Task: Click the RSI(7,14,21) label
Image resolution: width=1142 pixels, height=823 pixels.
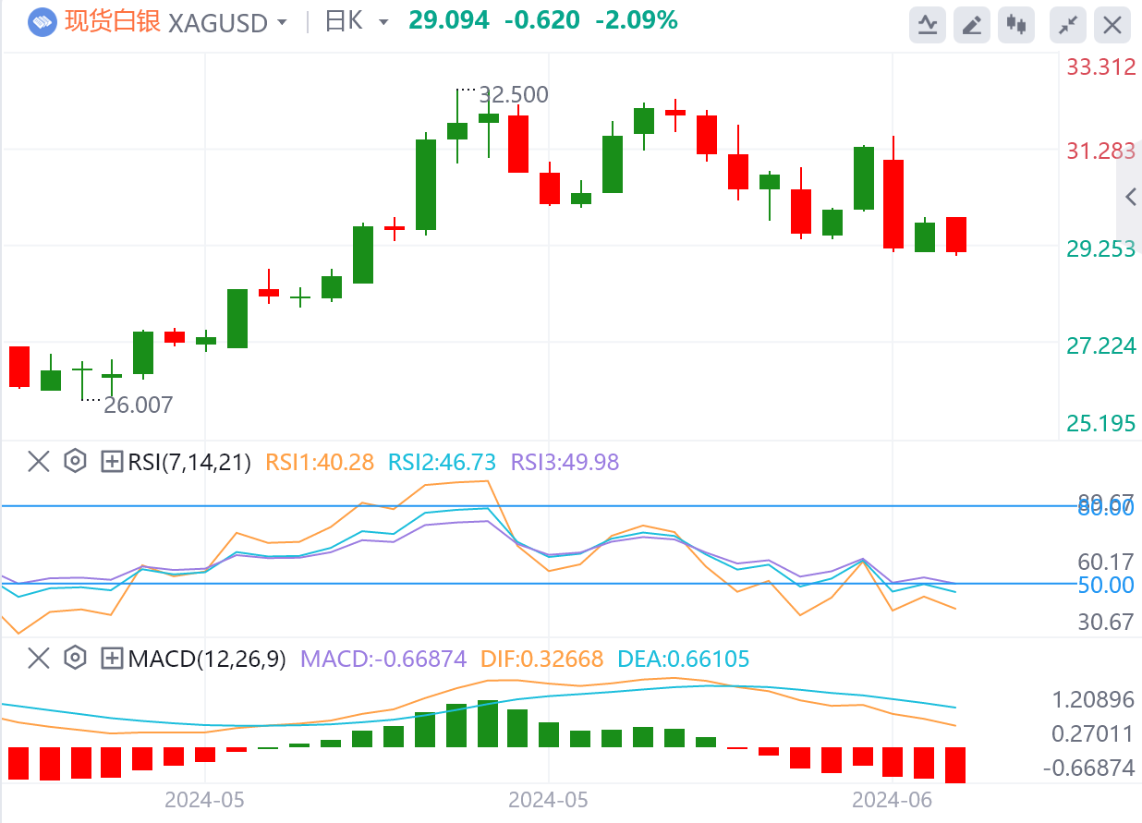Action: pos(189,462)
